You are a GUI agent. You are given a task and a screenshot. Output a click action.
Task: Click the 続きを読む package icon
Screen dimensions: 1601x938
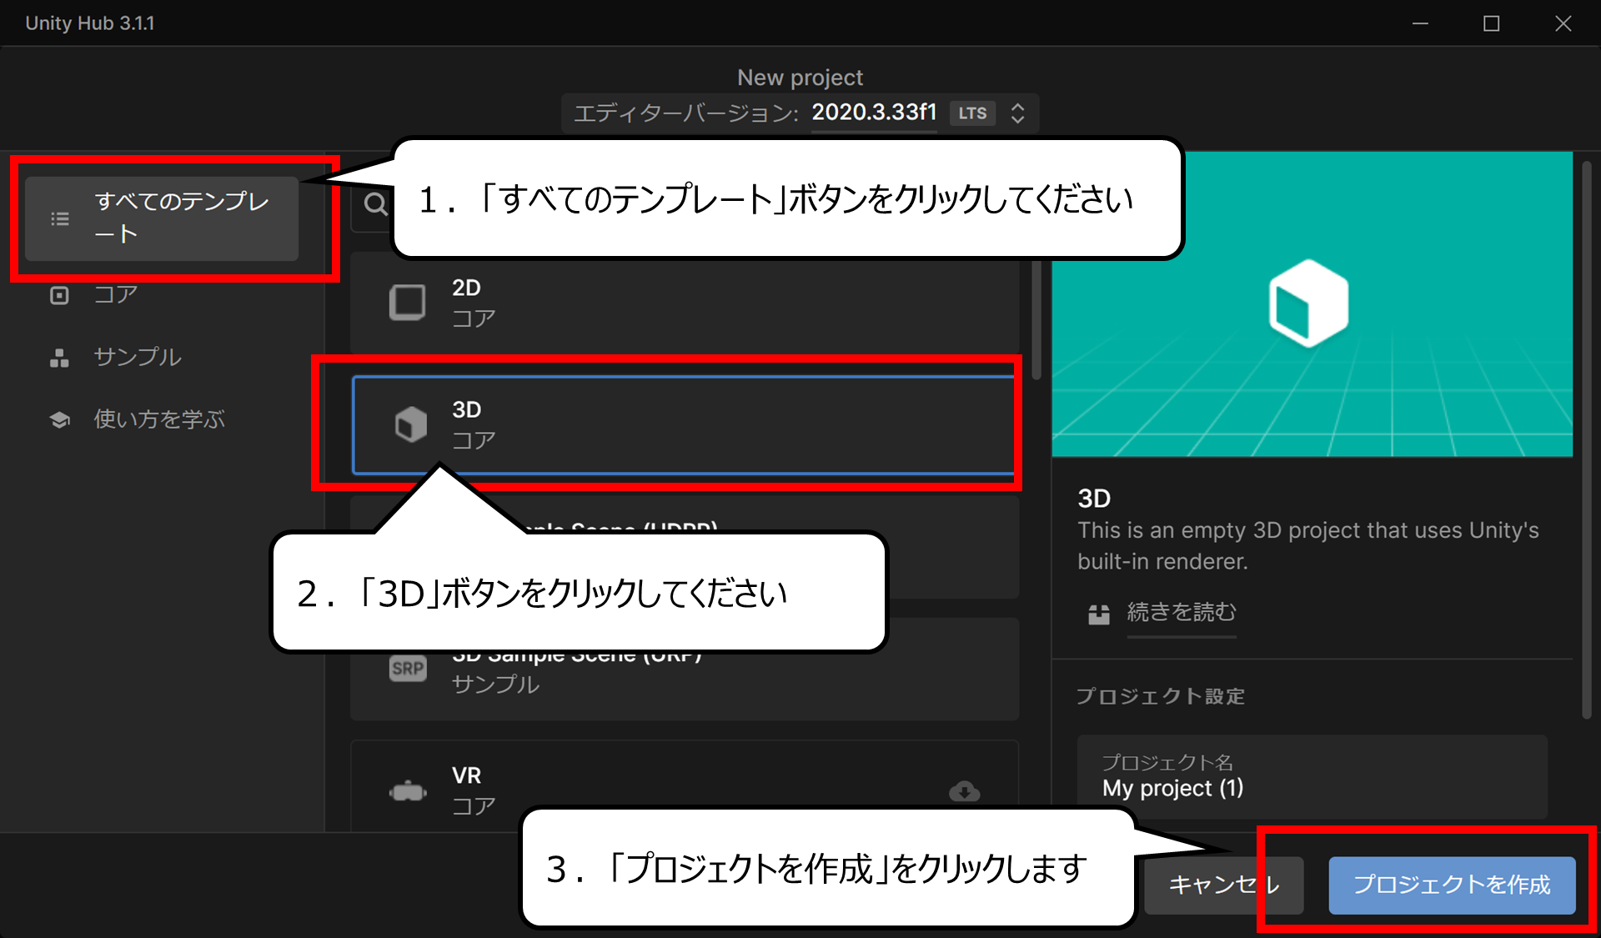click(1099, 614)
